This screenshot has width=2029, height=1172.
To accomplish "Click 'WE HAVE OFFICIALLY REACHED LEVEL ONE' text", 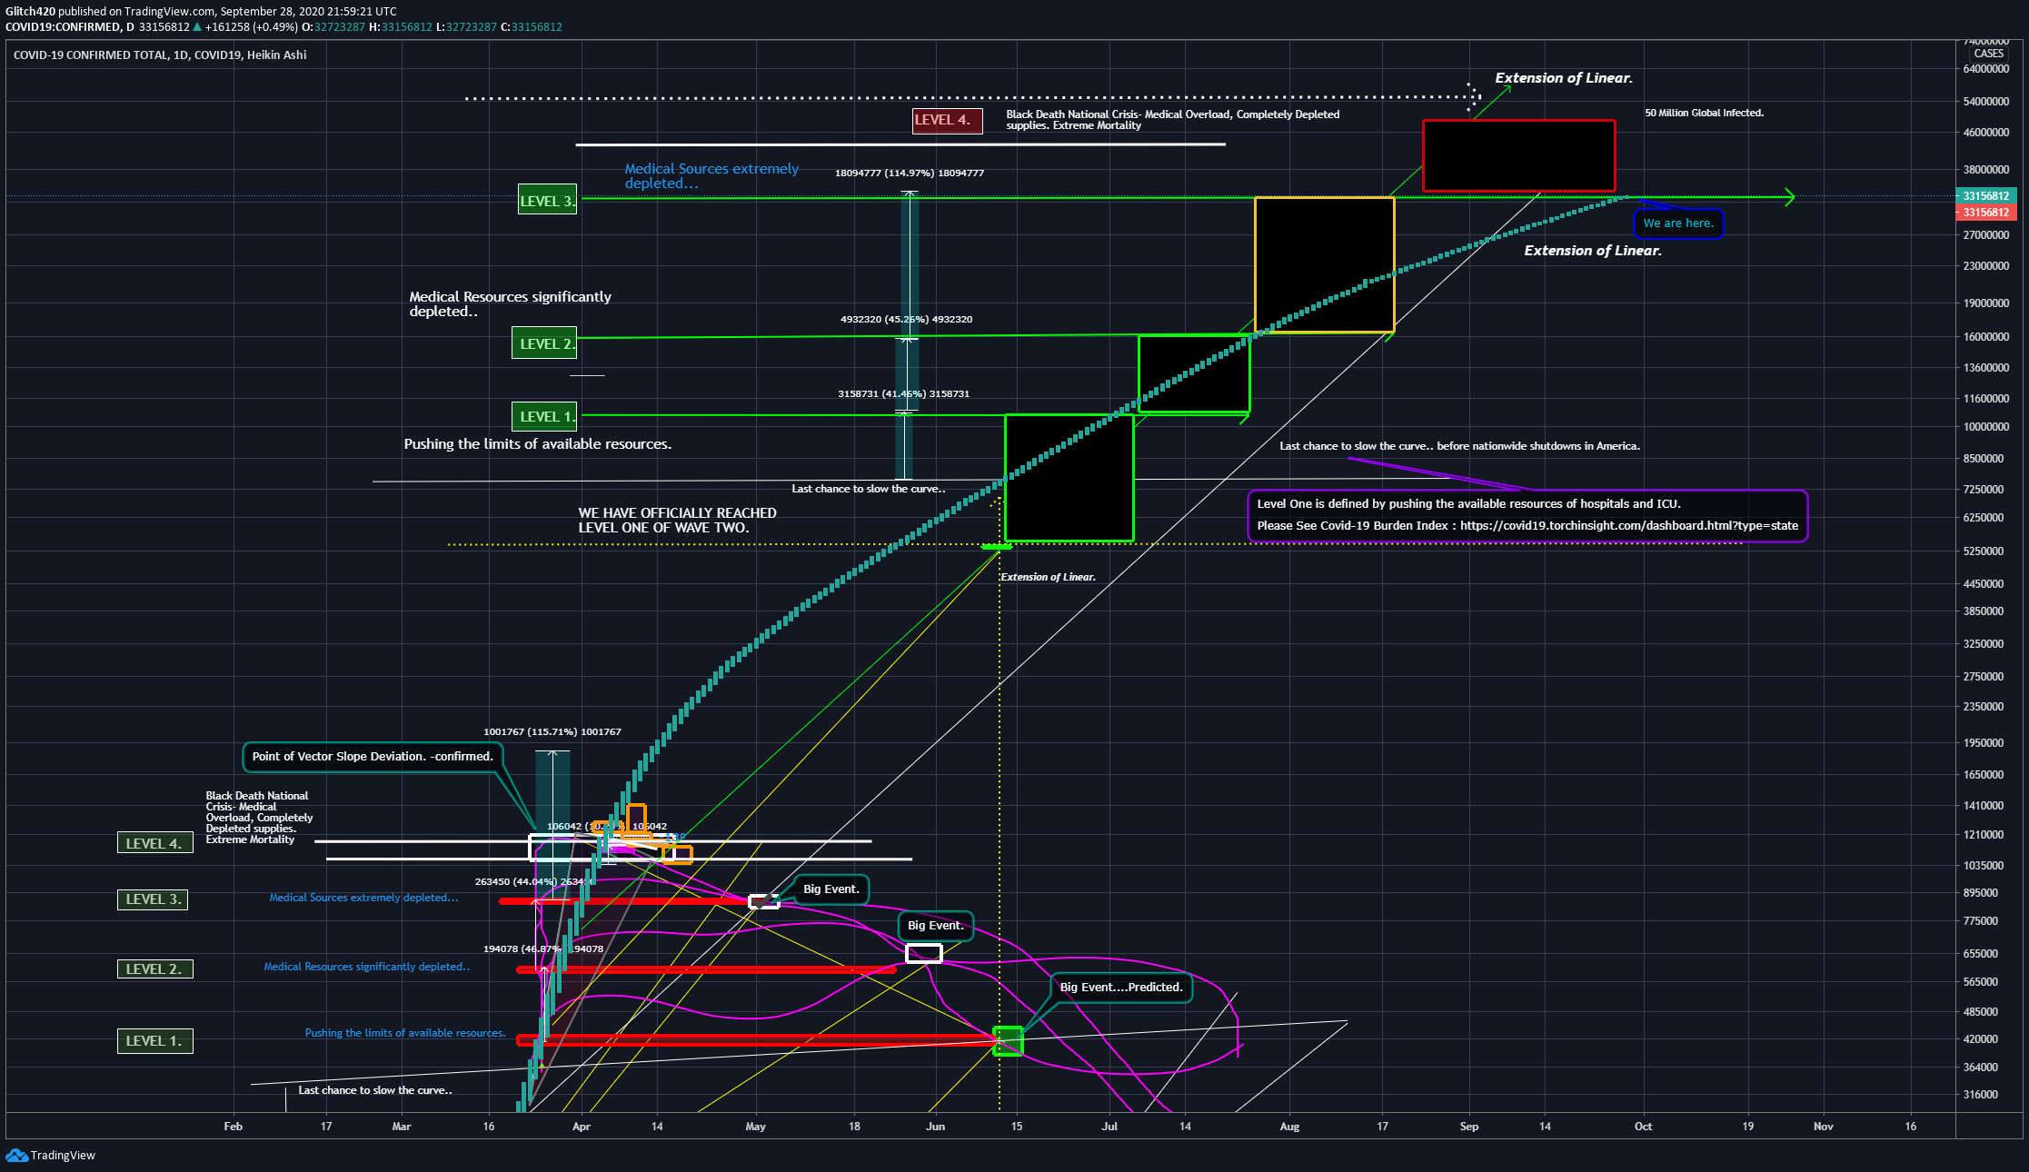I will pyautogui.click(x=678, y=521).
